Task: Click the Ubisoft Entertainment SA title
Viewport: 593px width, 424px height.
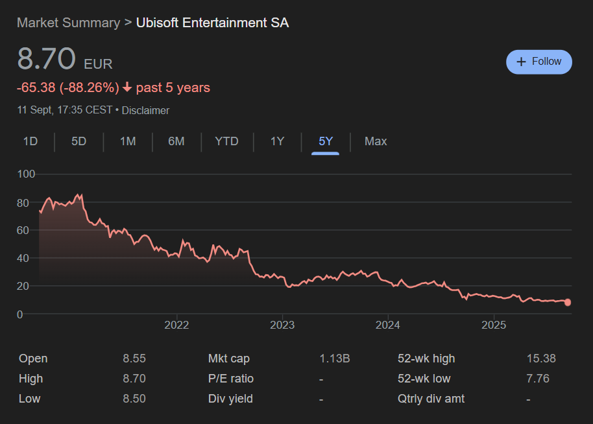Action: 213,23
